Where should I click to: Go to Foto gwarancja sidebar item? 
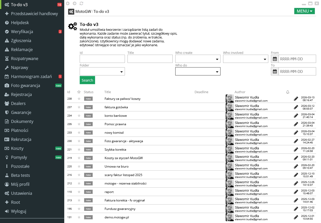(x=25, y=85)
